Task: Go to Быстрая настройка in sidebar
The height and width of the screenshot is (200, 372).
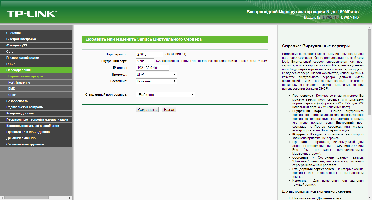Action: click(x=36, y=39)
